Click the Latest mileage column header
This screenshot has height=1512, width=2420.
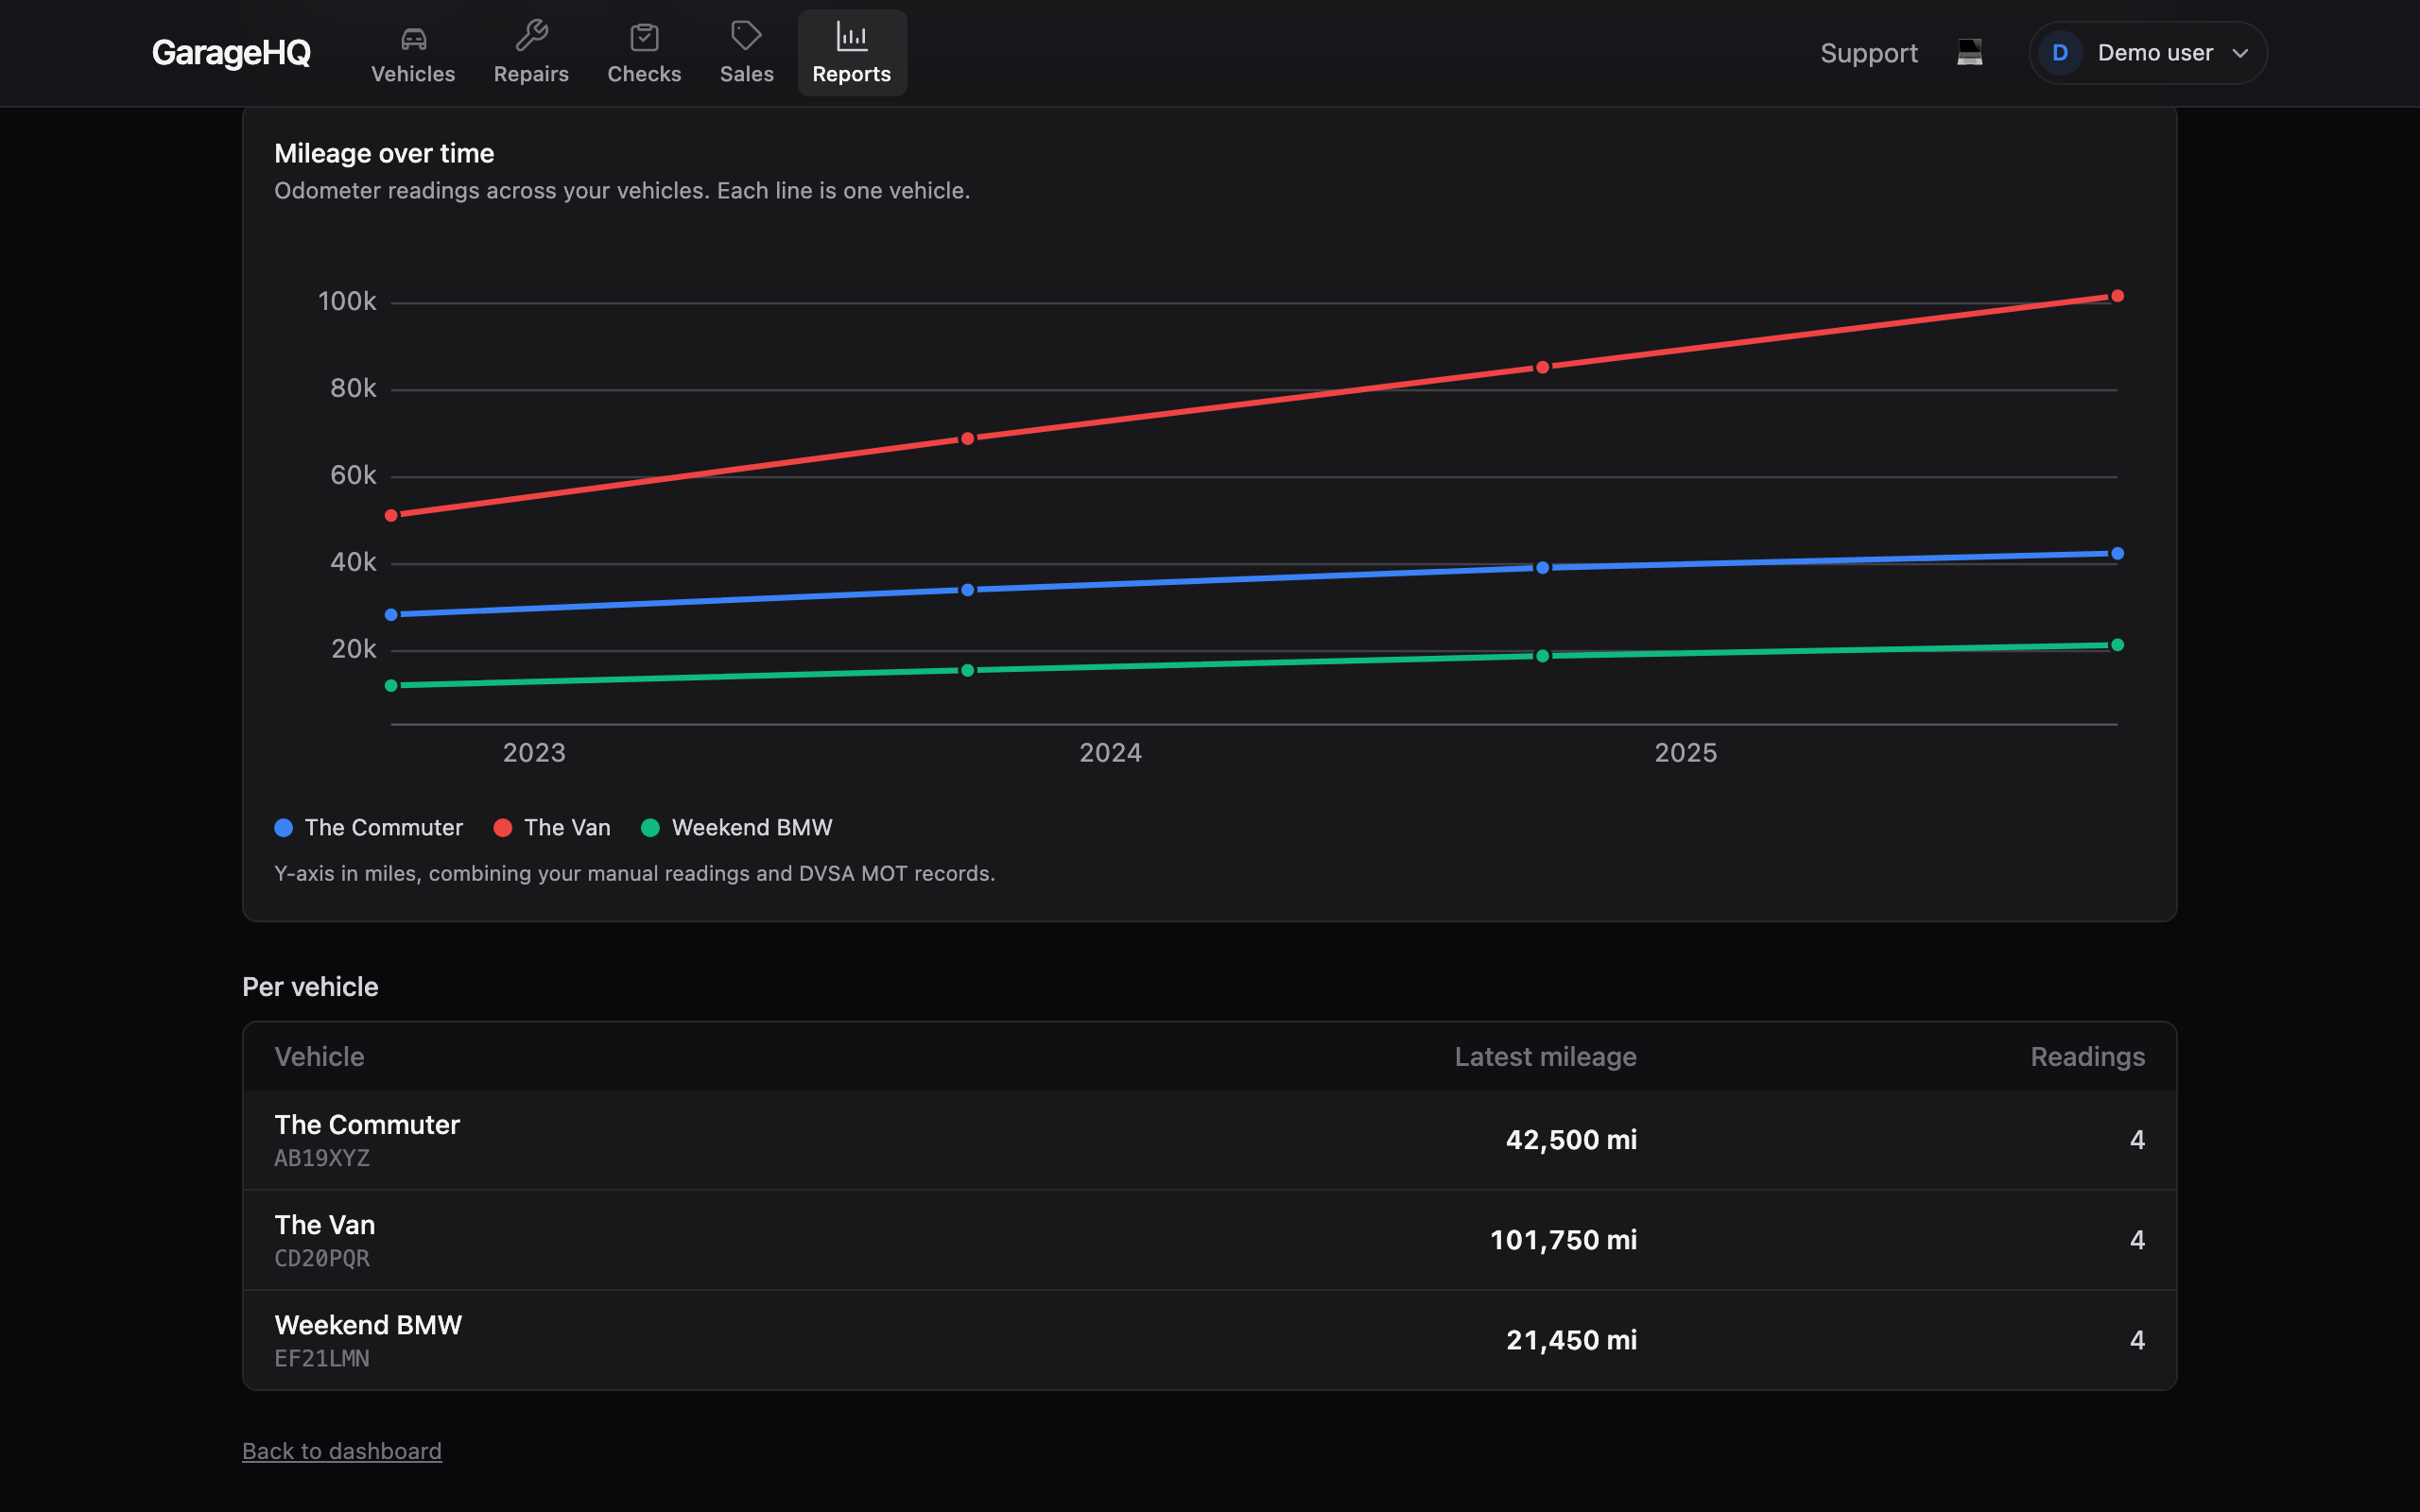pyautogui.click(x=1545, y=1057)
